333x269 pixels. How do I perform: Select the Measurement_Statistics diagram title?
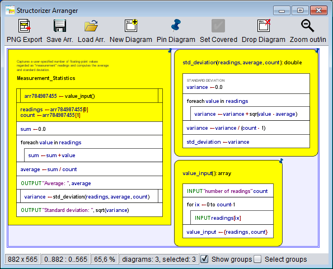coord(46,78)
